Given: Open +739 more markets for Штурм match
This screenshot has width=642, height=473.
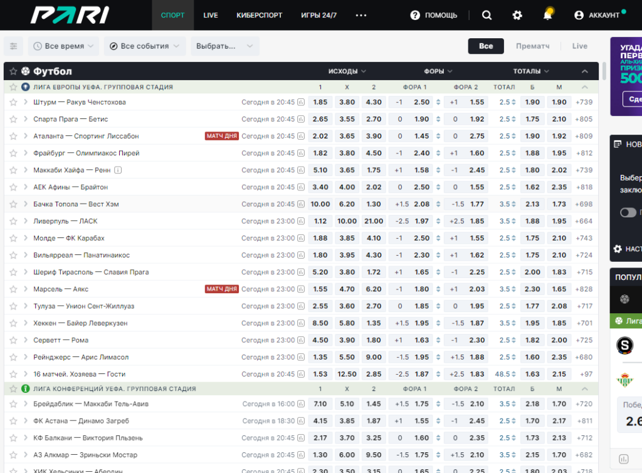Looking at the screenshot, I should point(584,102).
